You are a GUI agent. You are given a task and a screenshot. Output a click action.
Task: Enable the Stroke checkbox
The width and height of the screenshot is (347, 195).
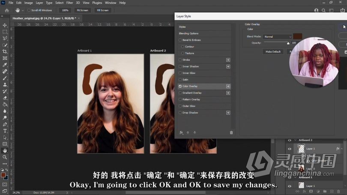tap(180, 60)
